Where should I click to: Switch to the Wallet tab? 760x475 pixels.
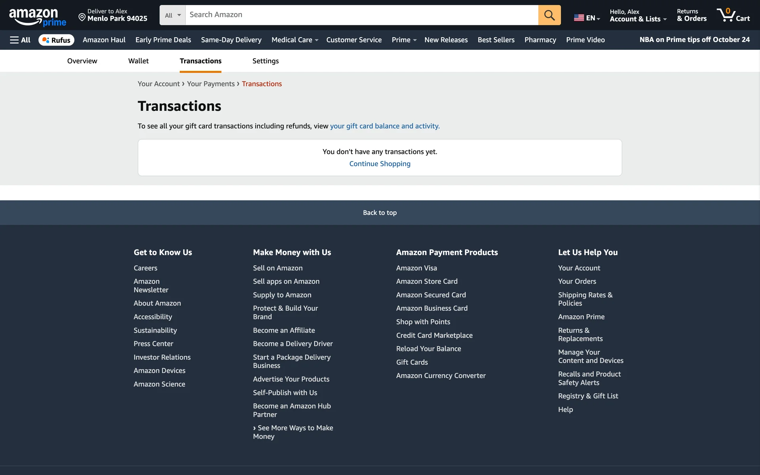[138, 61]
